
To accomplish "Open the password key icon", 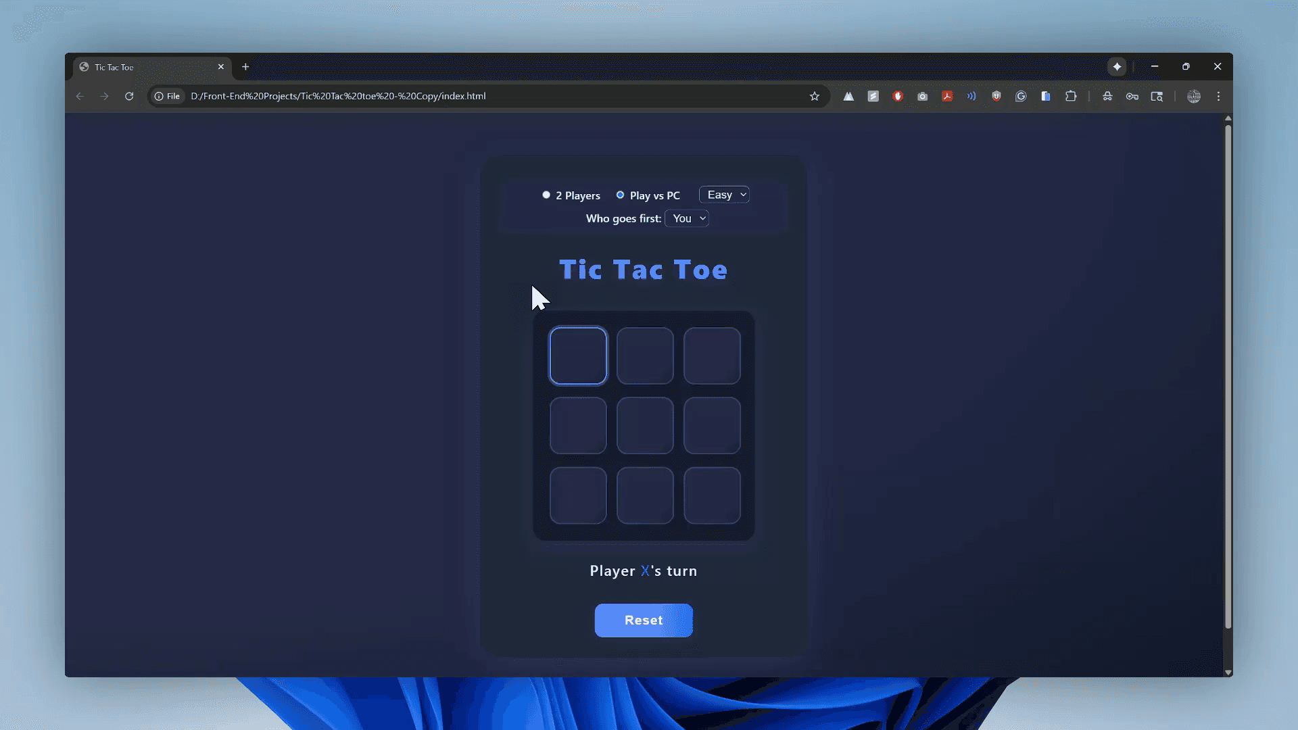I will tap(1132, 96).
